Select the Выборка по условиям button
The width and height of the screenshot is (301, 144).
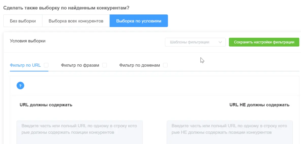click(139, 21)
